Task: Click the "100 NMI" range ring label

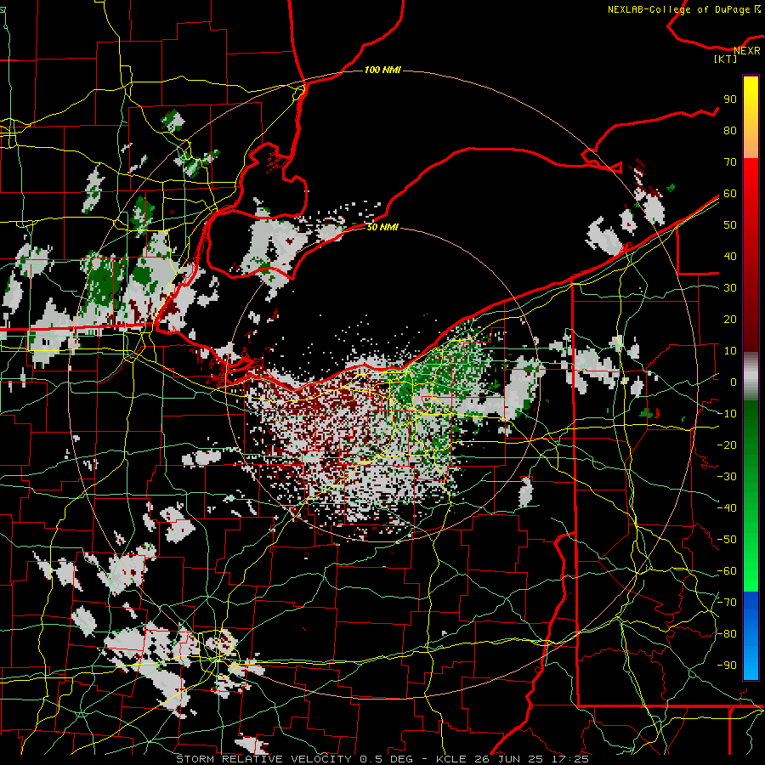Action: [382, 71]
